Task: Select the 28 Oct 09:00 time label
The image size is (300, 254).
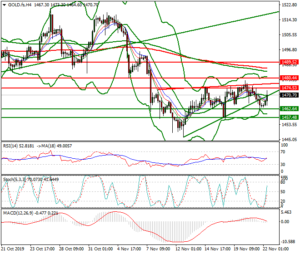Action: pos(71,249)
